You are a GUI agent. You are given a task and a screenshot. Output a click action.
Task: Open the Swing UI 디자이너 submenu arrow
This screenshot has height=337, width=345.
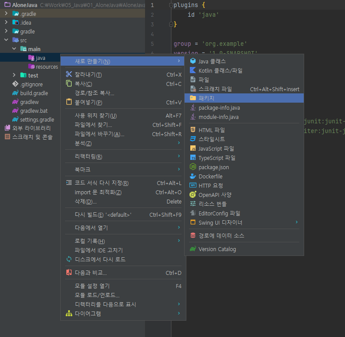click(x=297, y=222)
